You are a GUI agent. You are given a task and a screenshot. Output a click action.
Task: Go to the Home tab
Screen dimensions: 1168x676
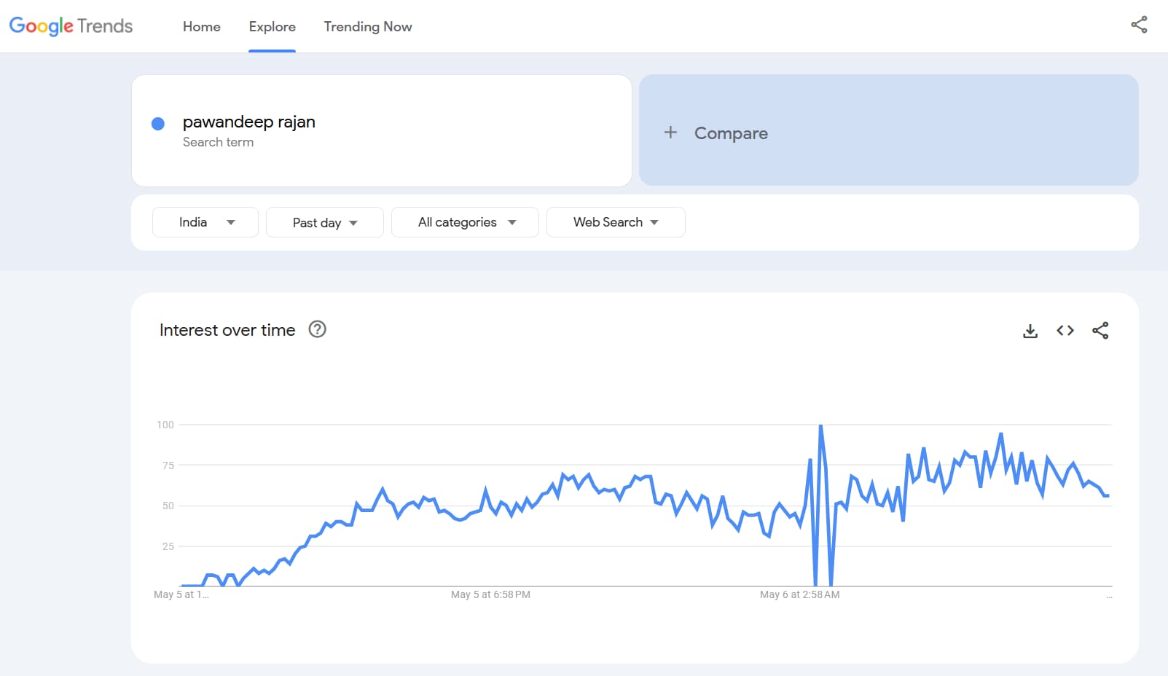(202, 26)
